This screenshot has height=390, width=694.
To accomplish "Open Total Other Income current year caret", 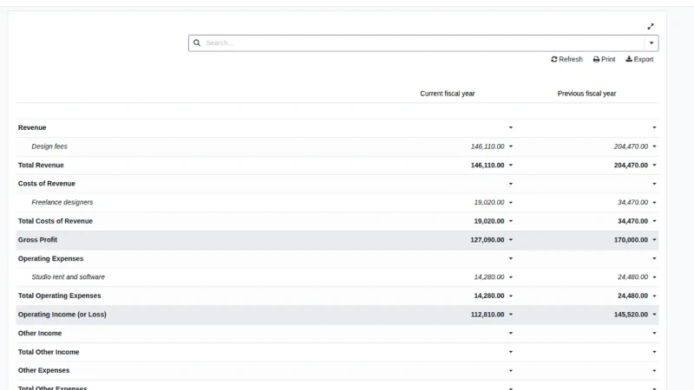I will [x=511, y=352].
